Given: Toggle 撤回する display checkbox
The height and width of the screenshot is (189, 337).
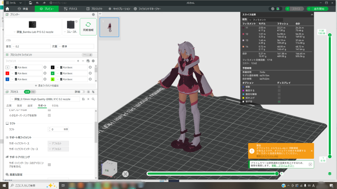Looking at the screenshot, I should (279, 91).
